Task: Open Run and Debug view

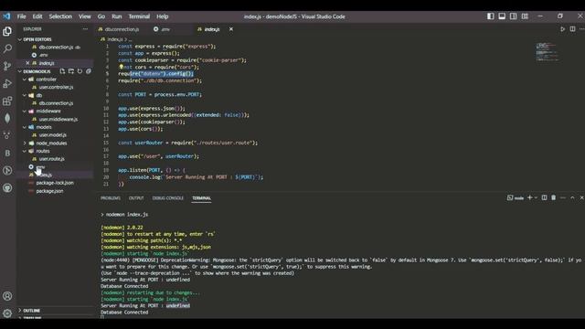Action: (7, 83)
